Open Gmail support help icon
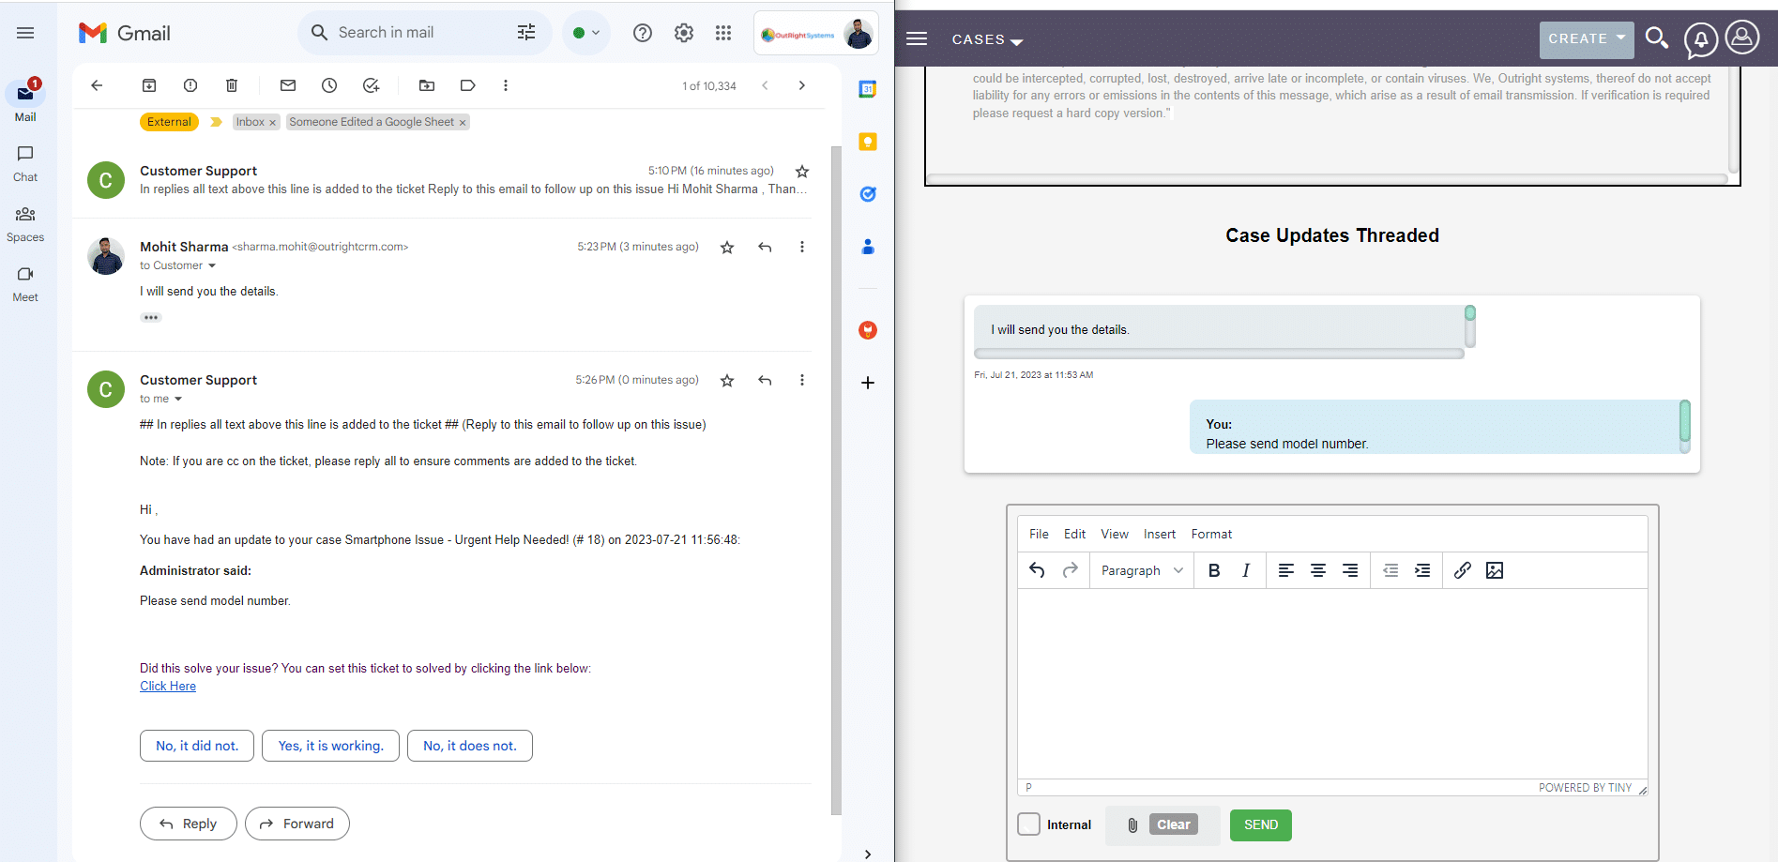Screen dimensions: 1778x862 tap(643, 33)
